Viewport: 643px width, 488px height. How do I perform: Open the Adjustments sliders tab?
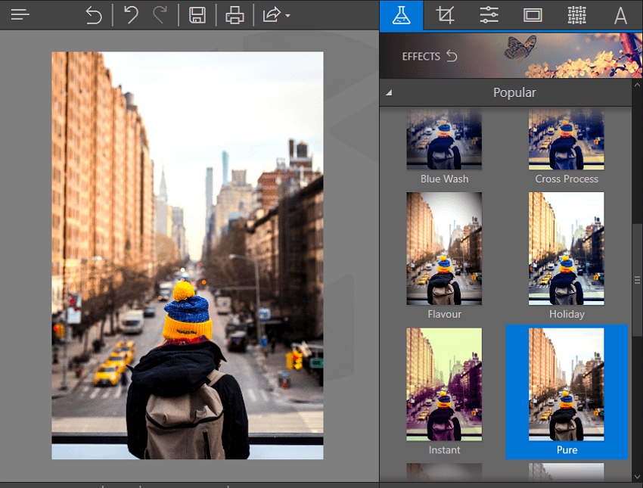click(489, 15)
